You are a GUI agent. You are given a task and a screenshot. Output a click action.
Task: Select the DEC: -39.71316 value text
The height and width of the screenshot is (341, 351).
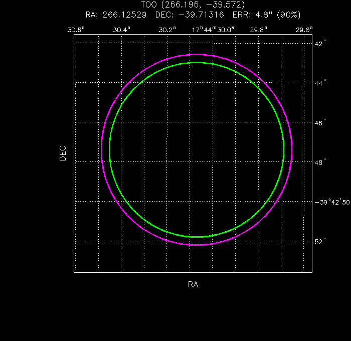click(x=190, y=15)
